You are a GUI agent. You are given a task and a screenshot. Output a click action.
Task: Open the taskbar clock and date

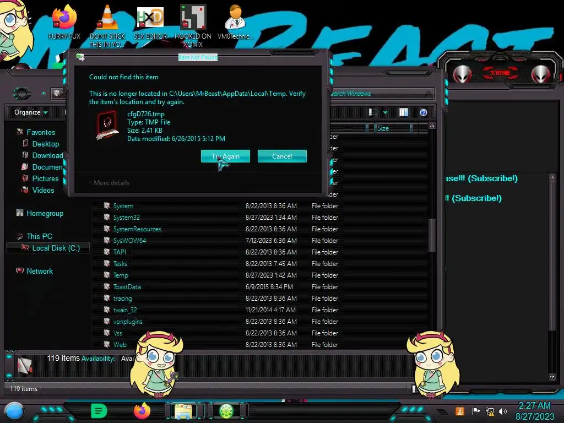(535, 411)
